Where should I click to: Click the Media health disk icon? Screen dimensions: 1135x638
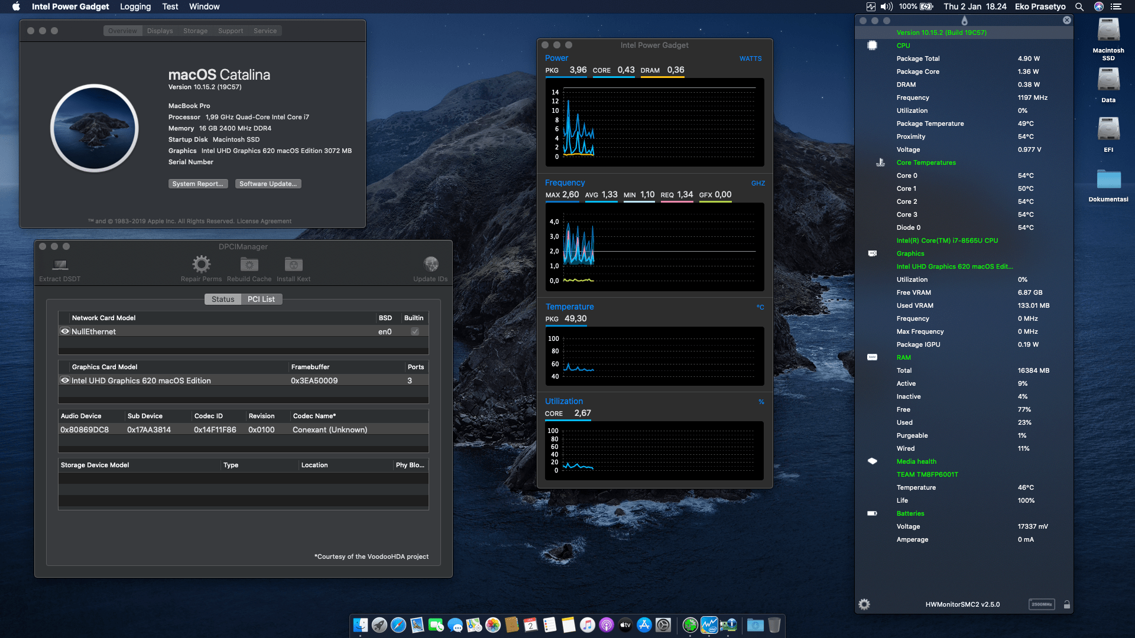872,461
